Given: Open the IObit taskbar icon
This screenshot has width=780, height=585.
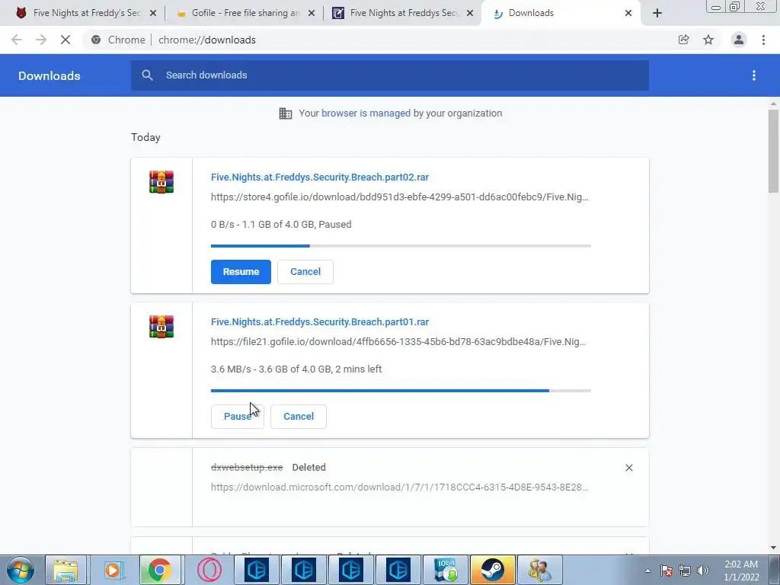Looking at the screenshot, I should (x=445, y=570).
